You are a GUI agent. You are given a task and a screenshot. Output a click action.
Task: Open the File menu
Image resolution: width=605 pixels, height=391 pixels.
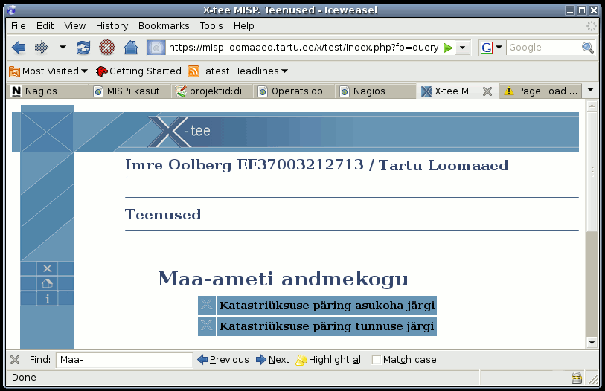18,26
